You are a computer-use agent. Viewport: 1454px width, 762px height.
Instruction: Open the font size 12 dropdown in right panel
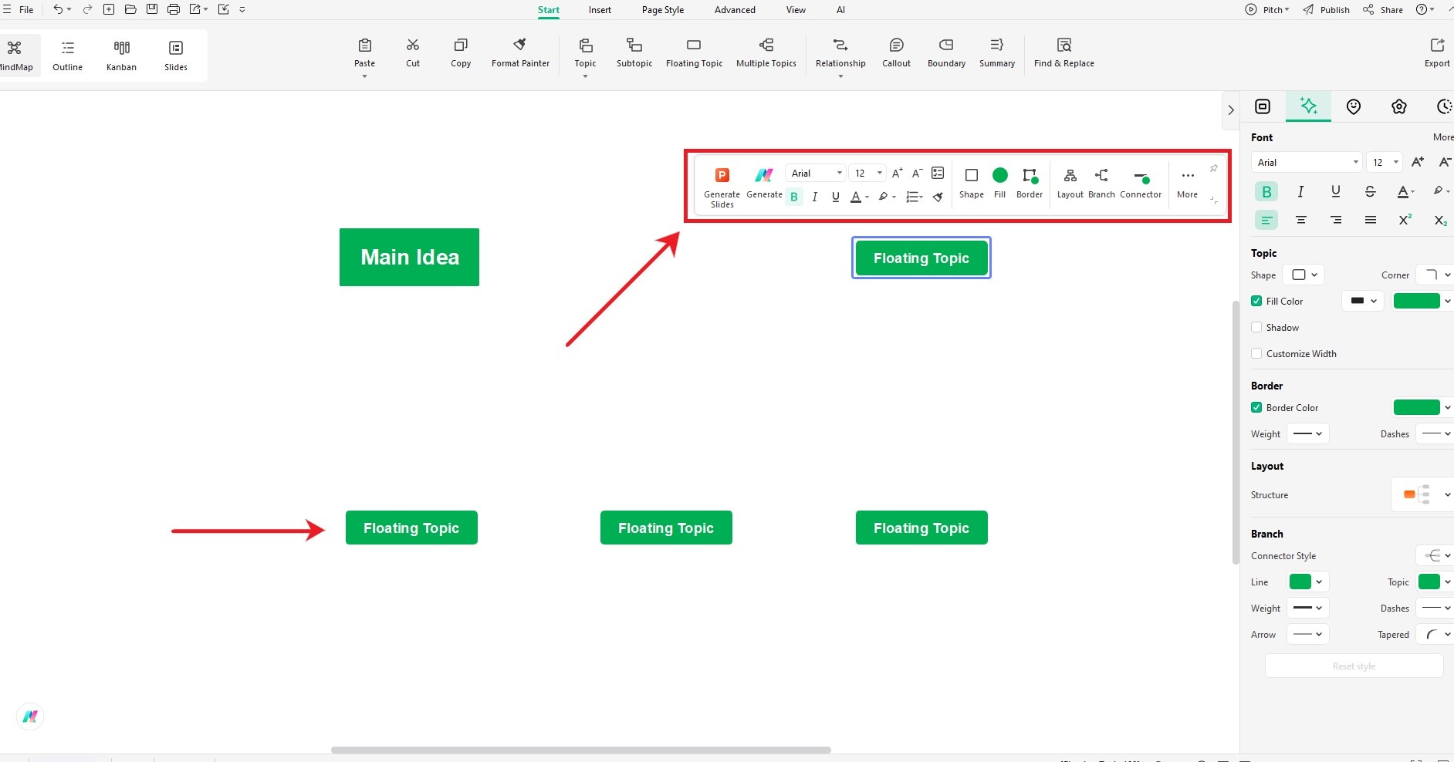tap(1384, 162)
